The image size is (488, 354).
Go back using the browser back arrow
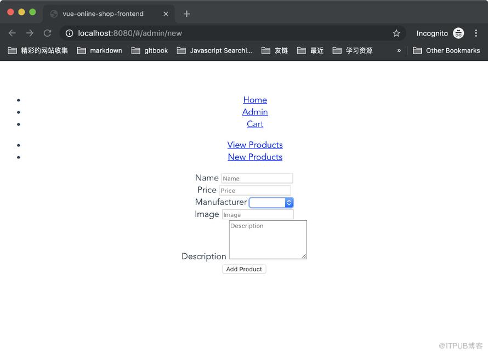[12, 33]
